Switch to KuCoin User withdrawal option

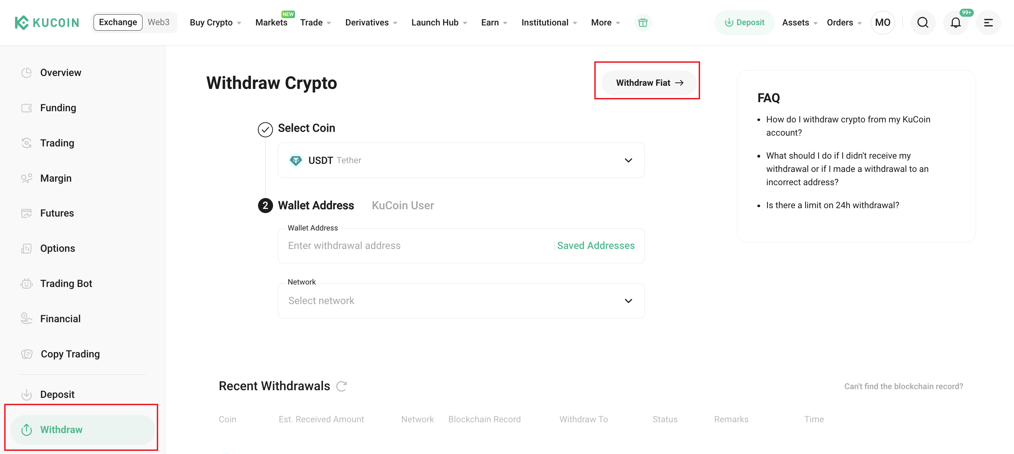pyautogui.click(x=403, y=205)
